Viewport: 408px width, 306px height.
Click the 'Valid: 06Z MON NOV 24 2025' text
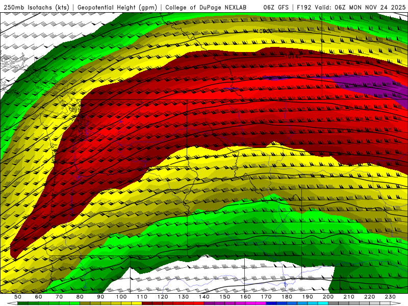pos(360,8)
